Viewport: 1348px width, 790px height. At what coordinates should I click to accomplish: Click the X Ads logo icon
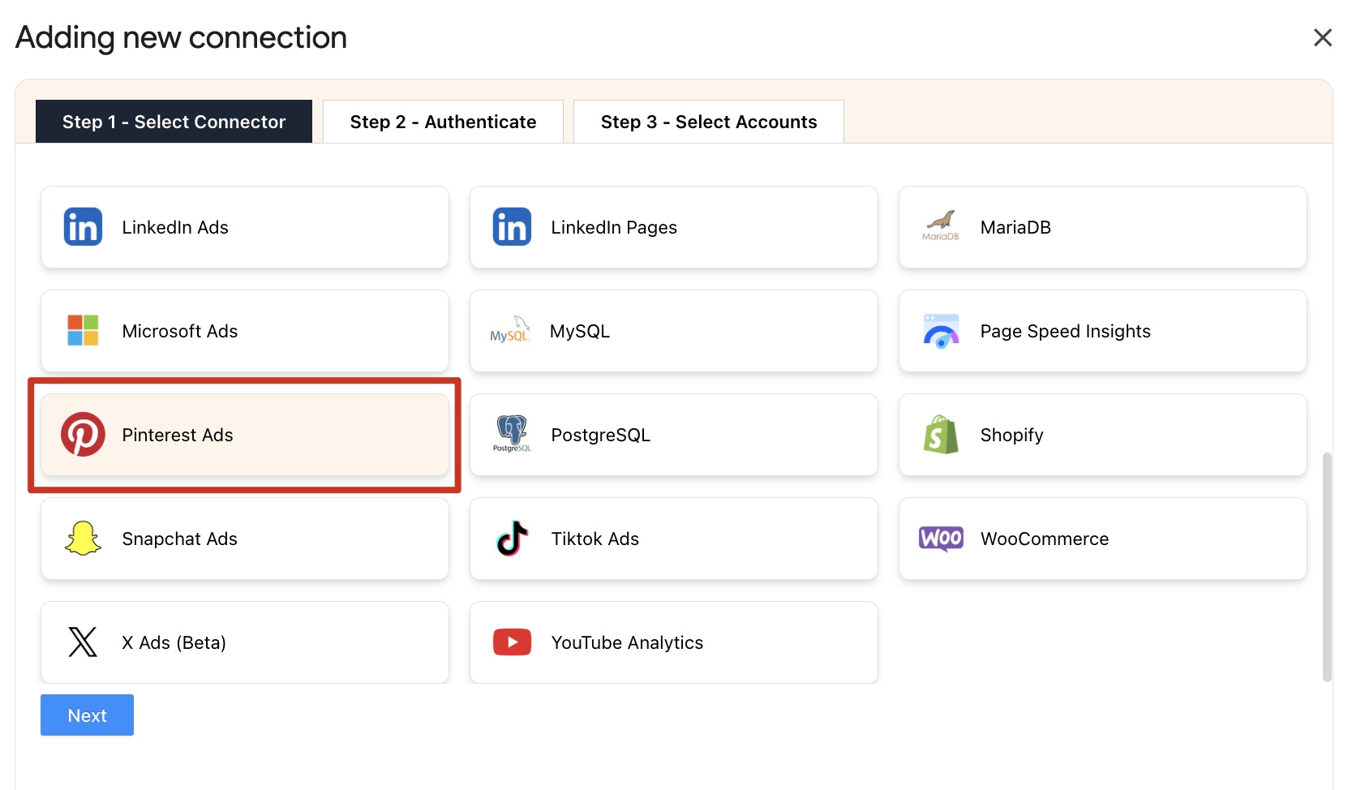tap(83, 642)
